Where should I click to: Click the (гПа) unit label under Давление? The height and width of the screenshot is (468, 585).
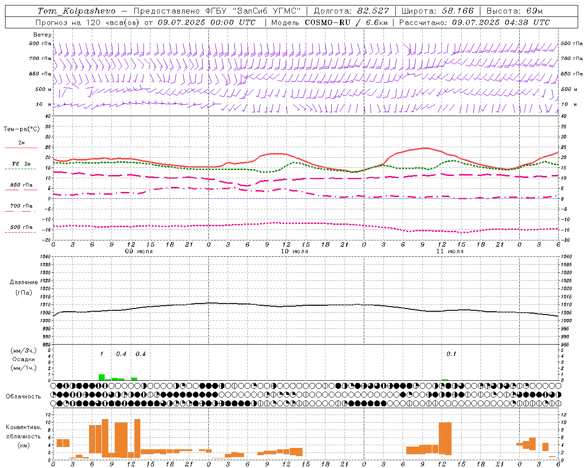tap(24, 292)
